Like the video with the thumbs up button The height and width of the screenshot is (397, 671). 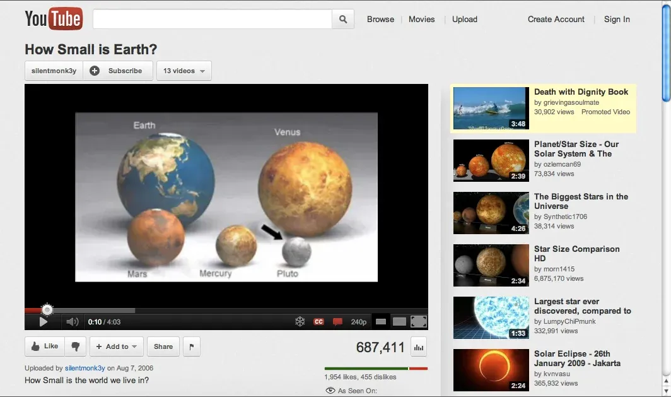coord(45,347)
